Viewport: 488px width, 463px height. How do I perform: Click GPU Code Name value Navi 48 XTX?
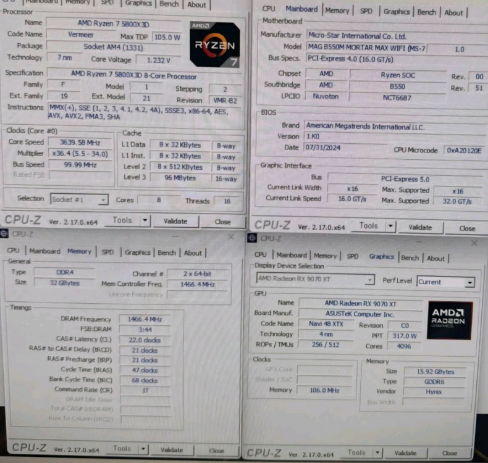pyautogui.click(x=326, y=323)
